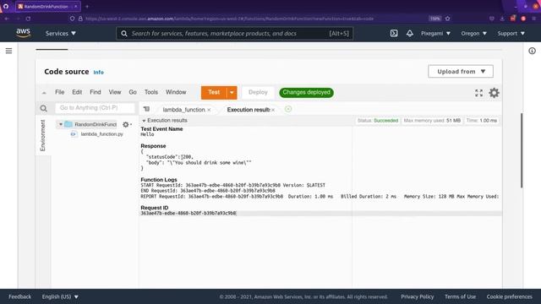
Task: Click the browser URL address bar
Action: [x=229, y=19]
